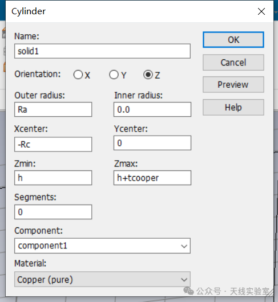Click the Segments input field
The width and height of the screenshot is (278, 302).
tap(53, 212)
